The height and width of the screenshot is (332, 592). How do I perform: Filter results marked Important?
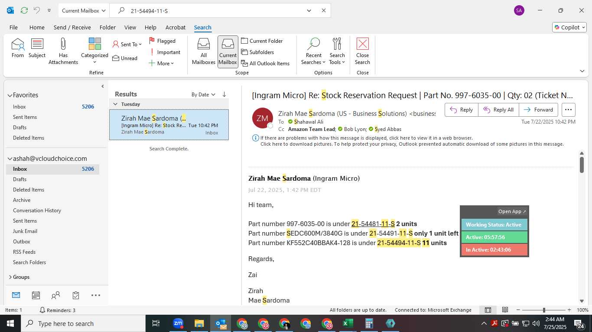pyautogui.click(x=165, y=52)
